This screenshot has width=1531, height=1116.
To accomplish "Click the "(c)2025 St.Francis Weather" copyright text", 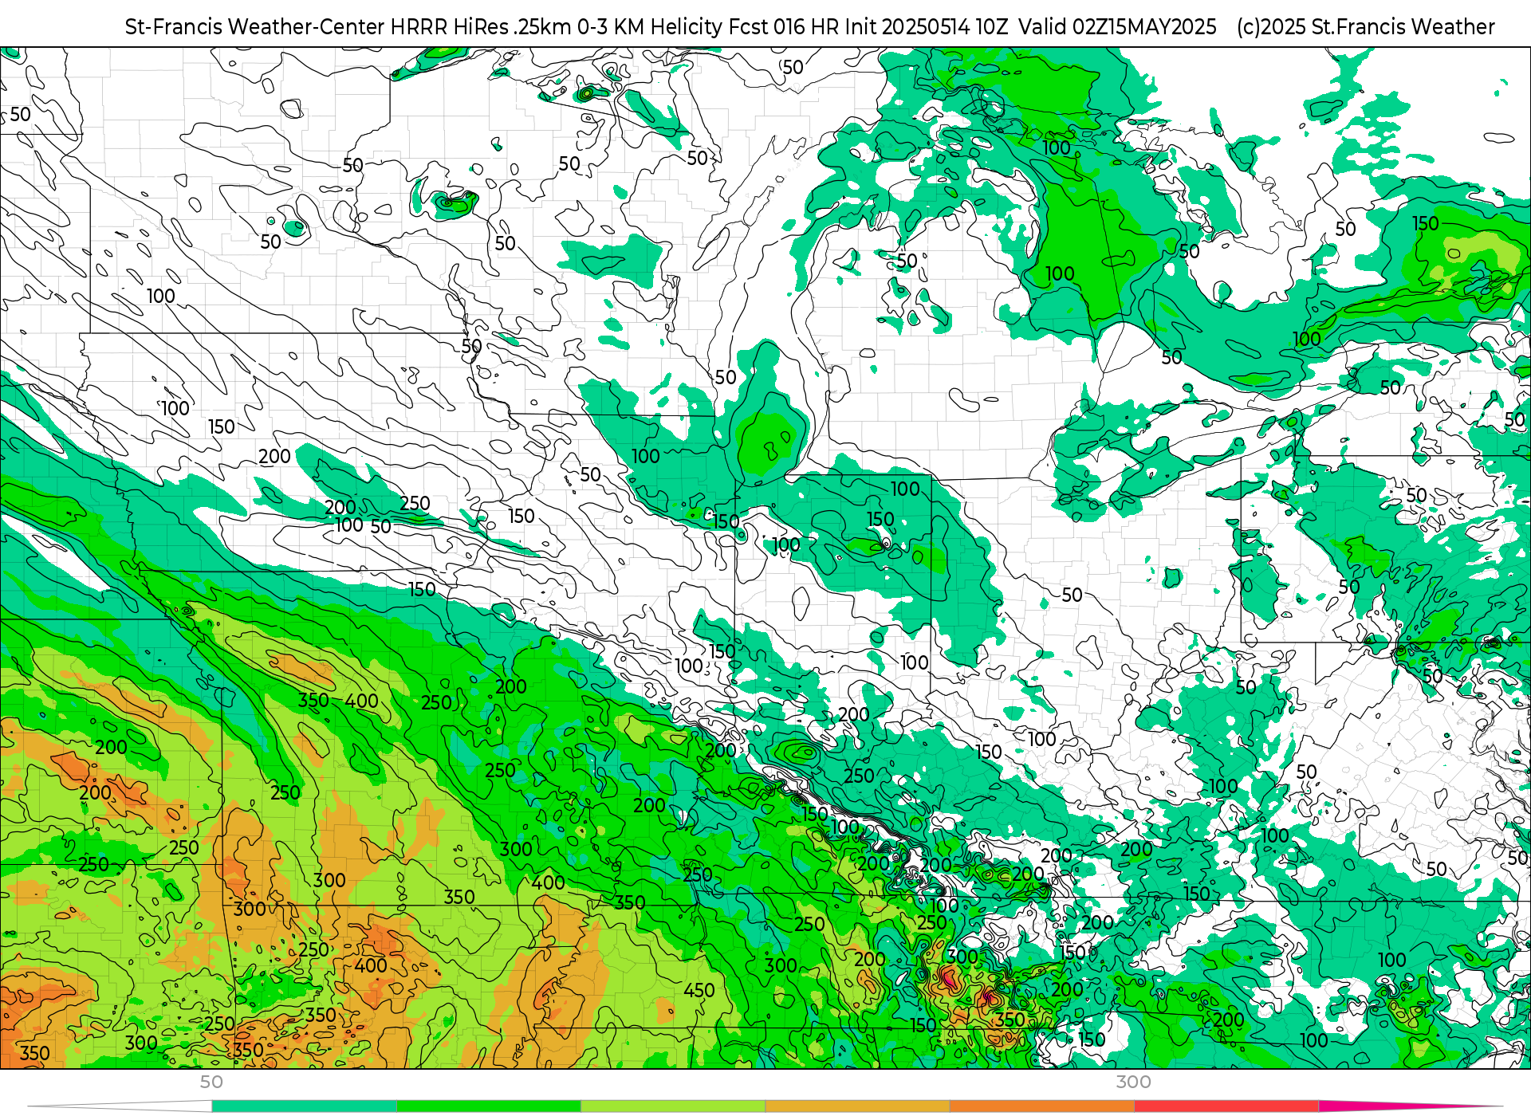I will [1366, 27].
